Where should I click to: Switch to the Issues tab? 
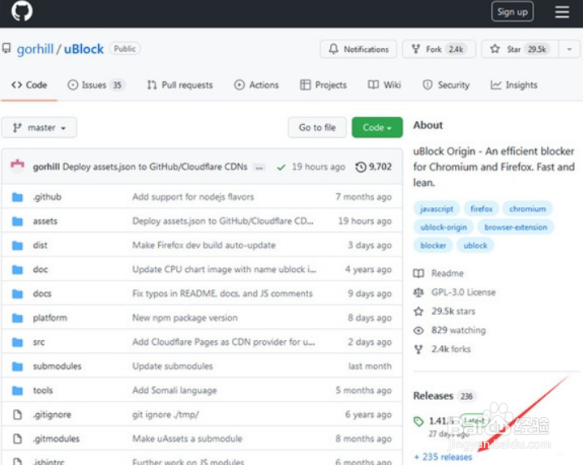[96, 85]
